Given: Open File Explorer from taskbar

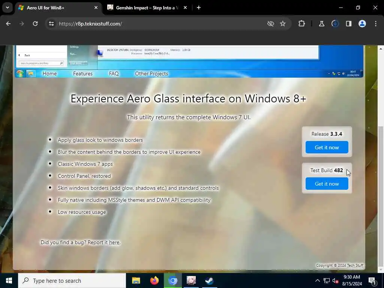Looking at the screenshot, I should (x=136, y=280).
